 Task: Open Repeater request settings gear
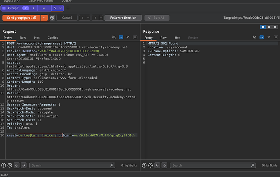pos(52,18)
